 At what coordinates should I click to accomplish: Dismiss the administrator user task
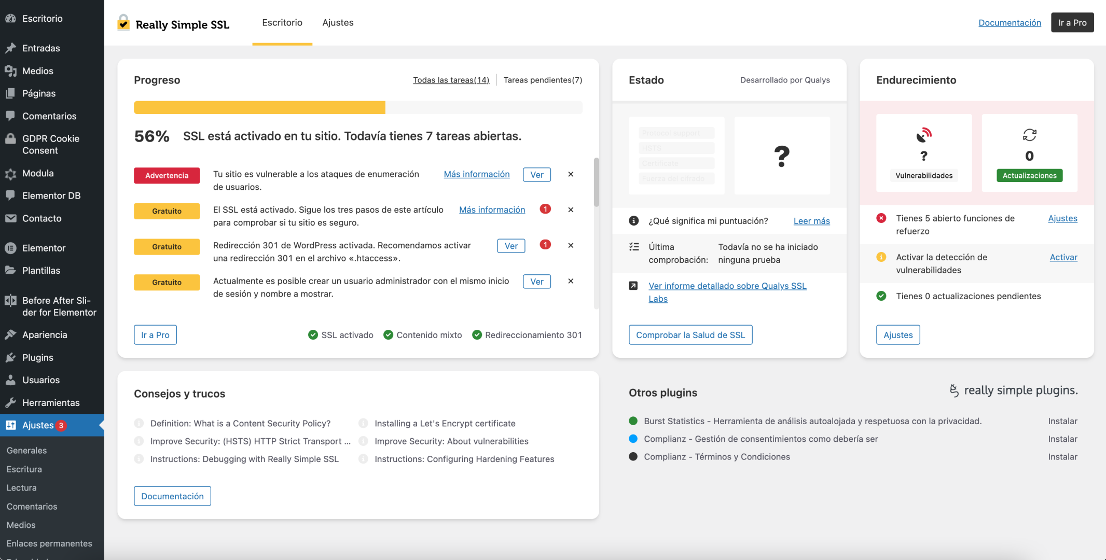tap(571, 281)
